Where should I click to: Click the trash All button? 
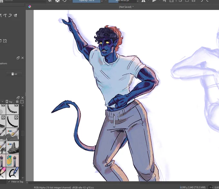click(14, 74)
